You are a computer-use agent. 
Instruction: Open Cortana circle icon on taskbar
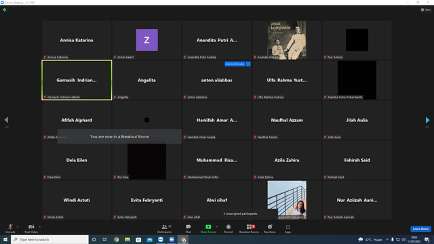(x=94, y=239)
